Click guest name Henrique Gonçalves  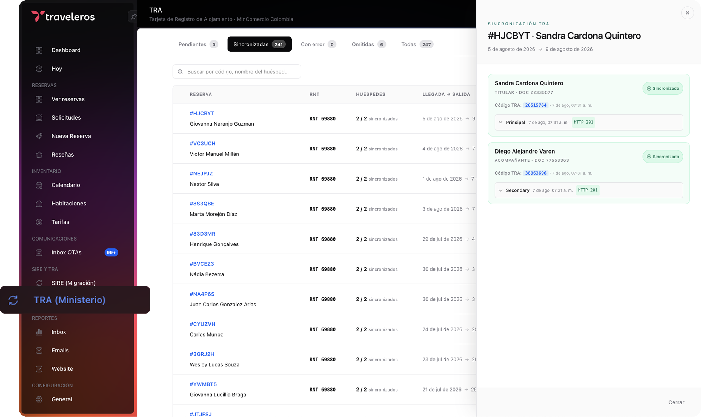(x=214, y=244)
